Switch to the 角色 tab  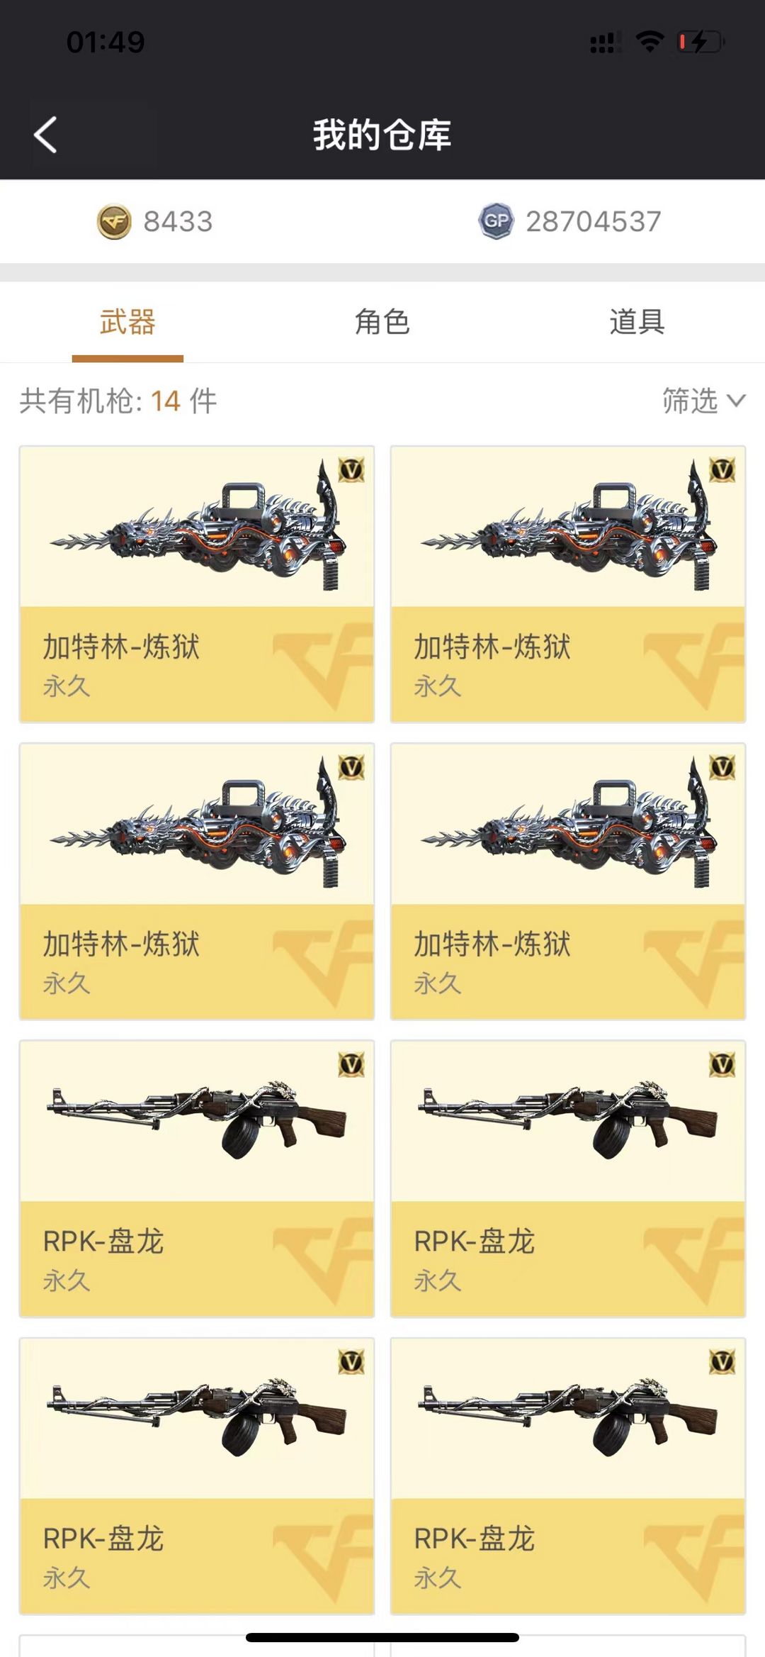(x=382, y=322)
